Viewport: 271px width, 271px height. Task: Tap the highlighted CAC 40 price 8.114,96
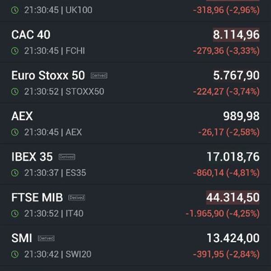[x=236, y=35]
